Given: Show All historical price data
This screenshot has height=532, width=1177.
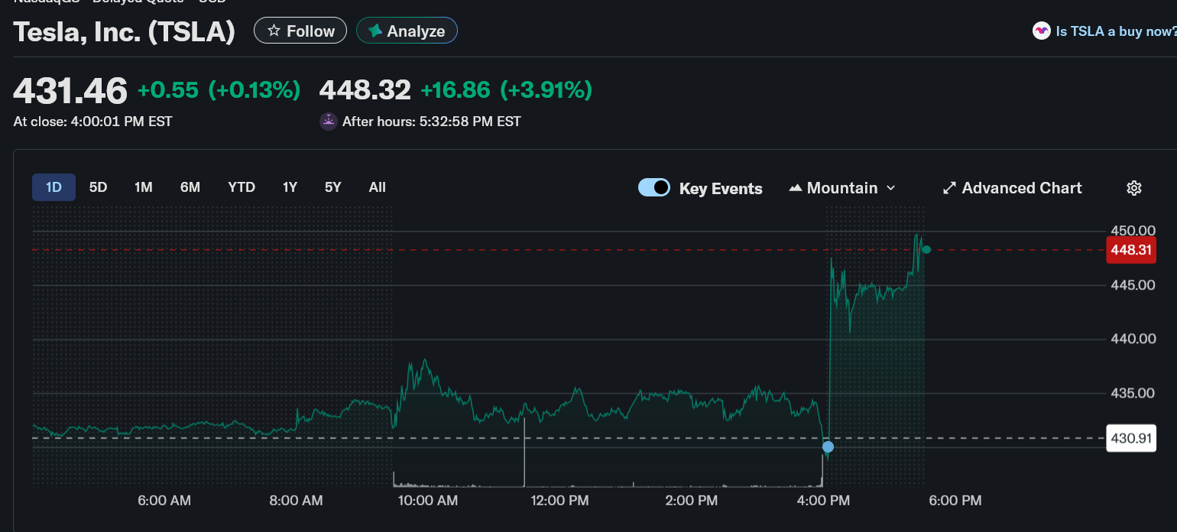Looking at the screenshot, I should click(377, 187).
